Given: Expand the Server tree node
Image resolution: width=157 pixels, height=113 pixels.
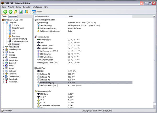Looking at the screenshot, I should click(3, 52).
